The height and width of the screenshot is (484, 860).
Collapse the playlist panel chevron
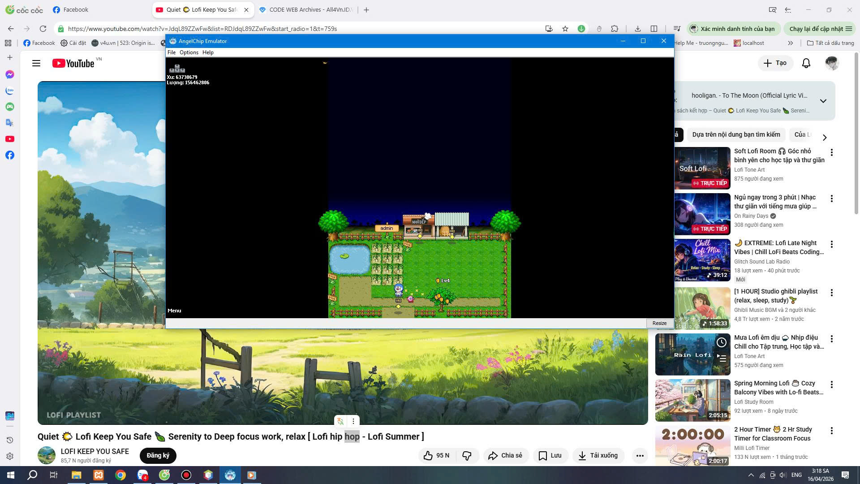(823, 101)
